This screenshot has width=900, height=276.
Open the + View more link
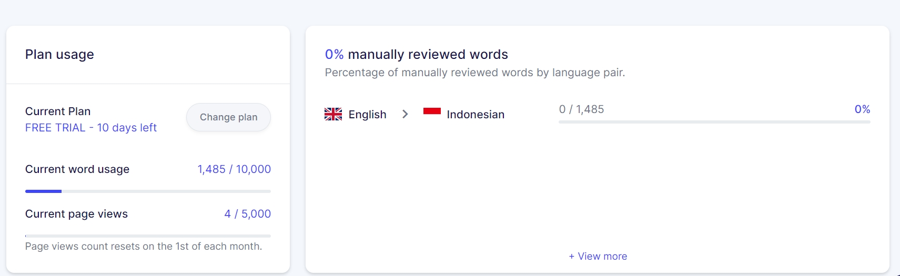[598, 256]
